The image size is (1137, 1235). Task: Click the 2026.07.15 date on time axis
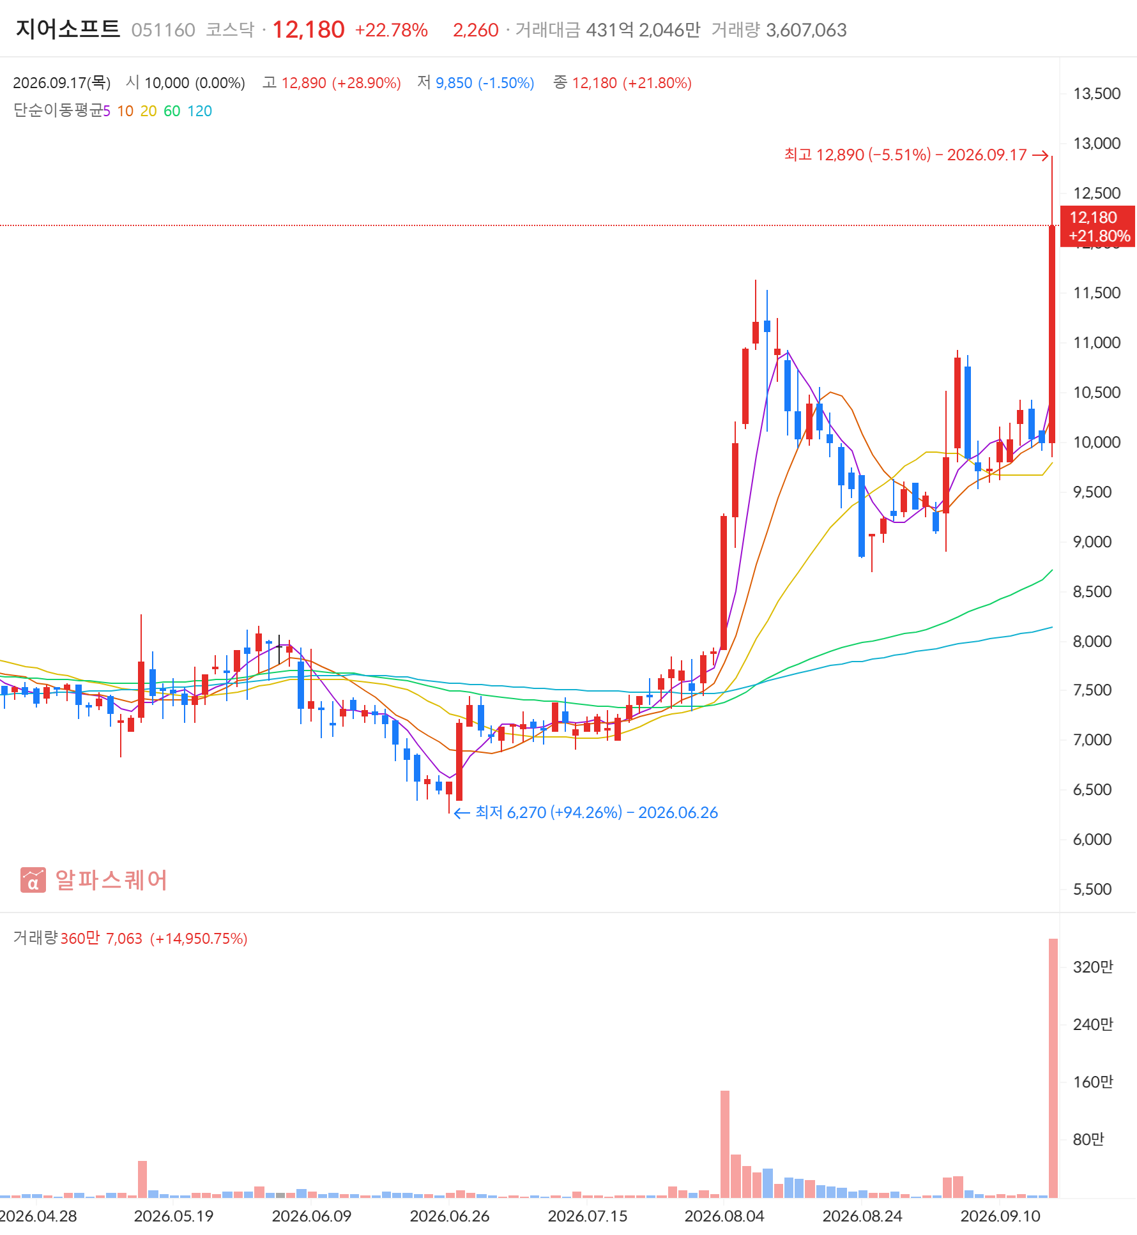pyautogui.click(x=588, y=1216)
